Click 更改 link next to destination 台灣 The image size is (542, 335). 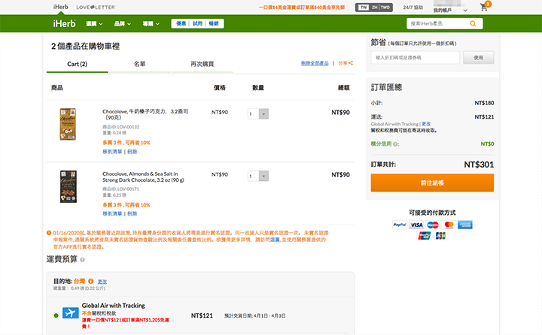[x=102, y=282]
